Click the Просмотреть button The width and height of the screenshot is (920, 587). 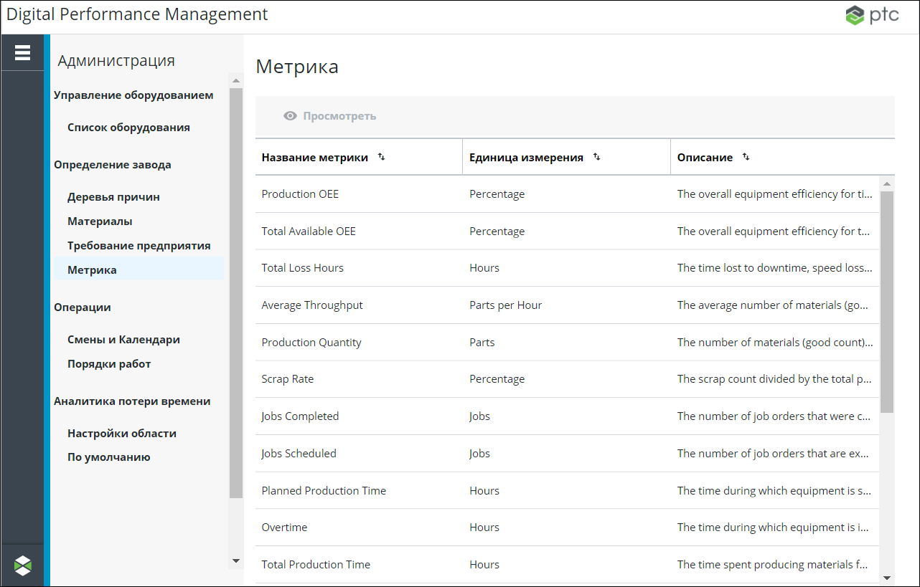coord(330,116)
